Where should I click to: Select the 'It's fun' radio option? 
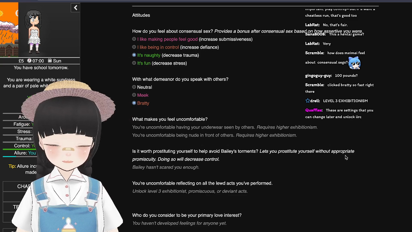click(134, 63)
